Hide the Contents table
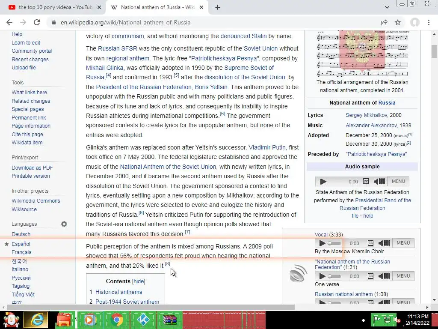Viewport: 438px width, 329px height. coord(139,281)
